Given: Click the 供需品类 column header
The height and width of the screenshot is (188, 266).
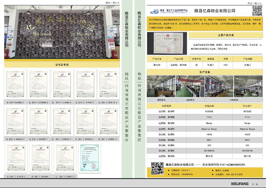Looking at the screenshot, I should pos(209,106).
